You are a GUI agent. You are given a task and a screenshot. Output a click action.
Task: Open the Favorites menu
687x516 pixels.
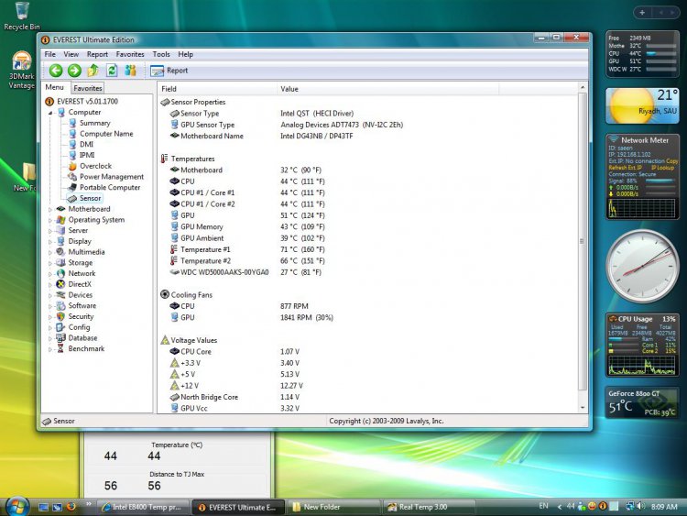(130, 54)
